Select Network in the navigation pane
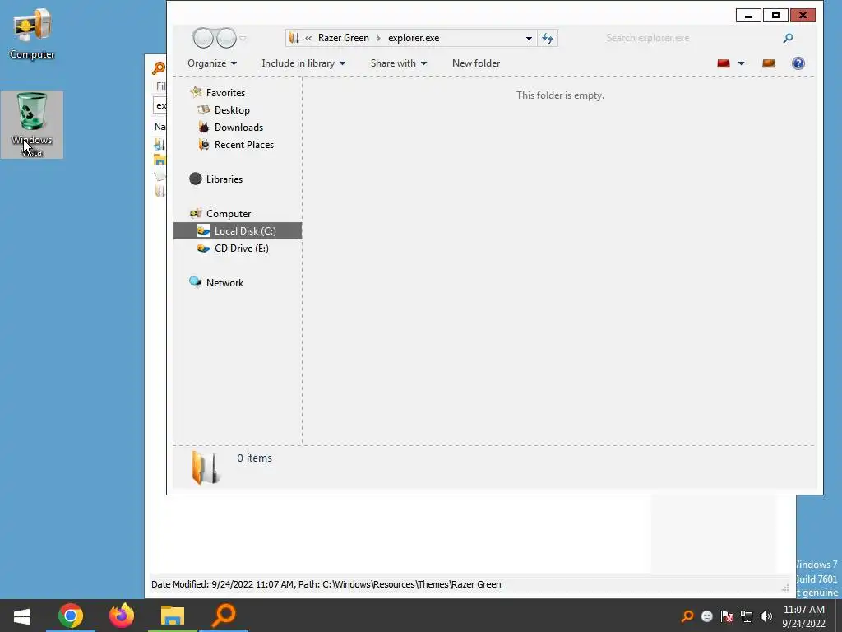This screenshot has height=632, width=842. 224,283
